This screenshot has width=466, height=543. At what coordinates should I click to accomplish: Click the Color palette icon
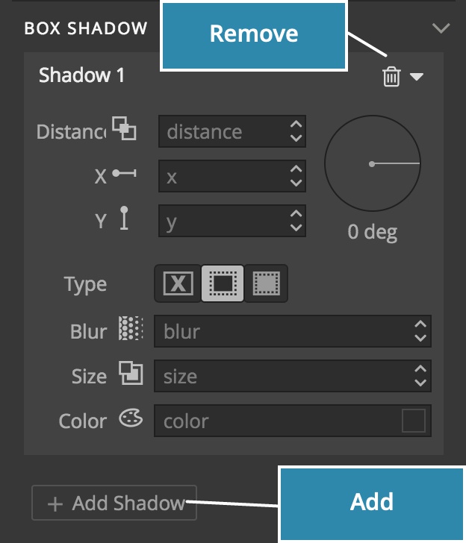(131, 419)
